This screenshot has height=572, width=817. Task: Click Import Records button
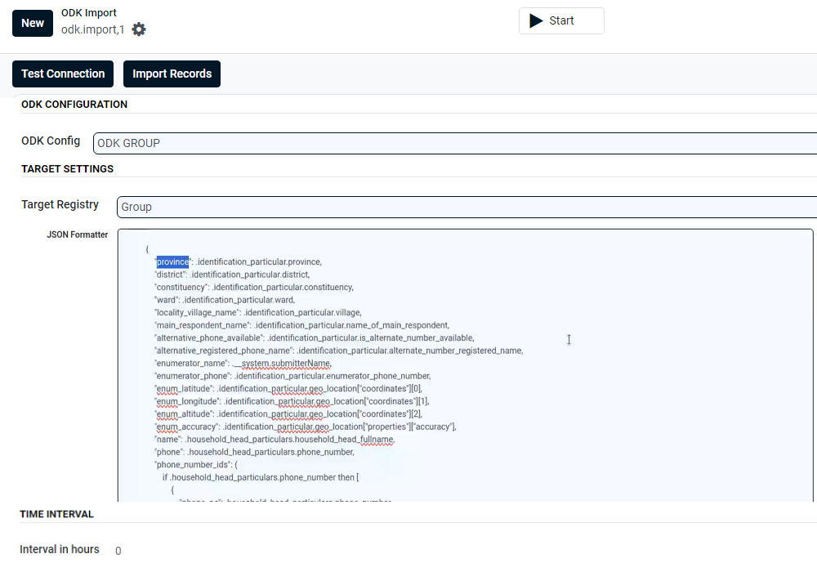click(x=172, y=74)
